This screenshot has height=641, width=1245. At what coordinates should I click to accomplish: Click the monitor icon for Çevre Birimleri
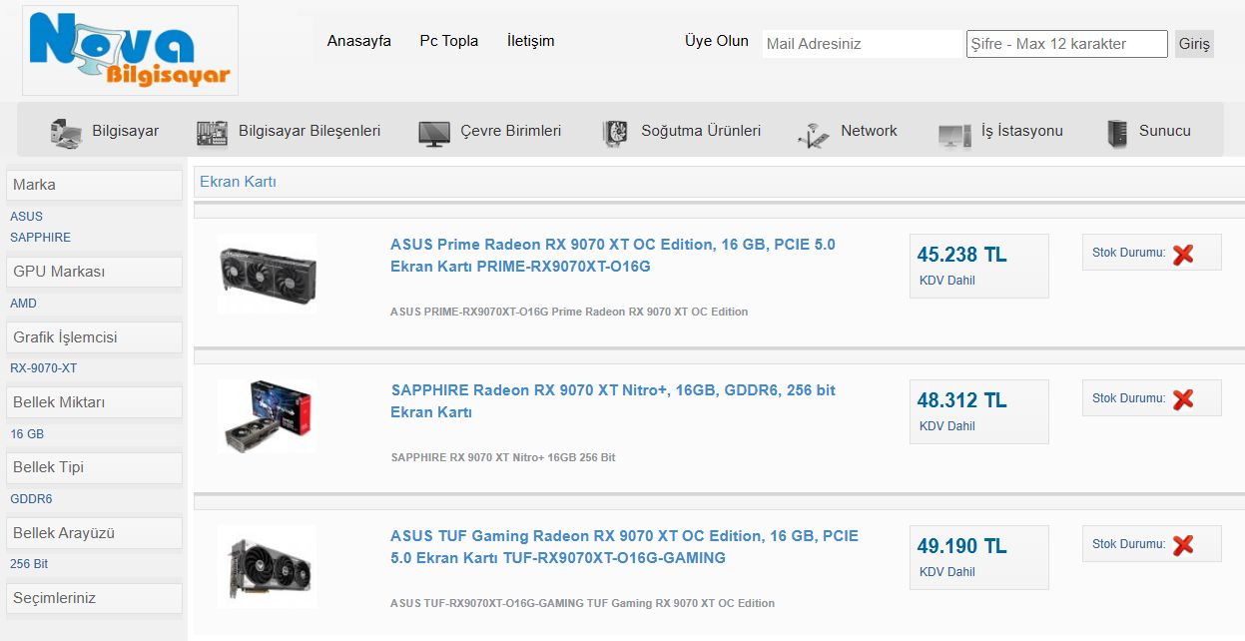[x=434, y=133]
